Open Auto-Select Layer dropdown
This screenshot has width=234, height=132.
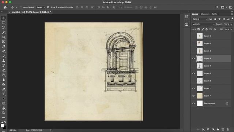point(41,7)
